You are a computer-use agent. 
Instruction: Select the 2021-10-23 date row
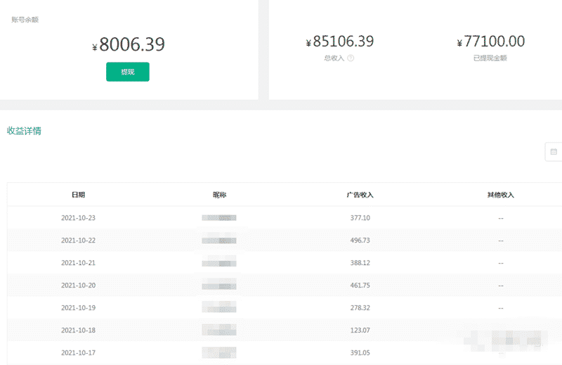tap(285, 218)
